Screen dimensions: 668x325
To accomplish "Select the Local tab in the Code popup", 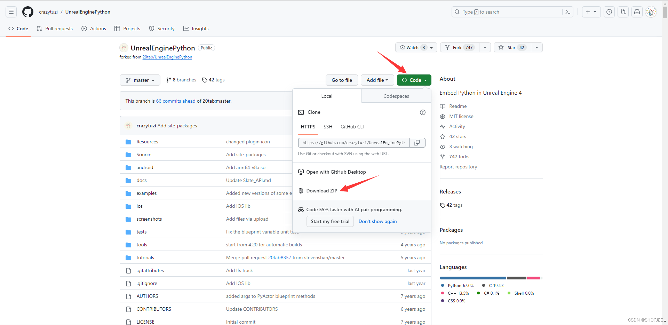I will (x=327, y=96).
